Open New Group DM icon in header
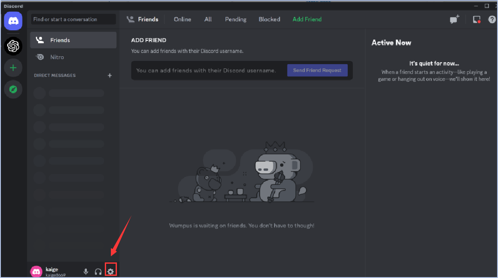This screenshot has width=498, height=278. tap(455, 19)
